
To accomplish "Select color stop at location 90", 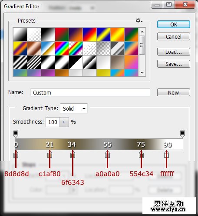I will 166,154.
